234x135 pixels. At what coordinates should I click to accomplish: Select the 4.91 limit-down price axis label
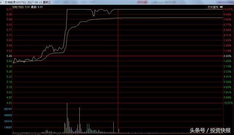9,103
